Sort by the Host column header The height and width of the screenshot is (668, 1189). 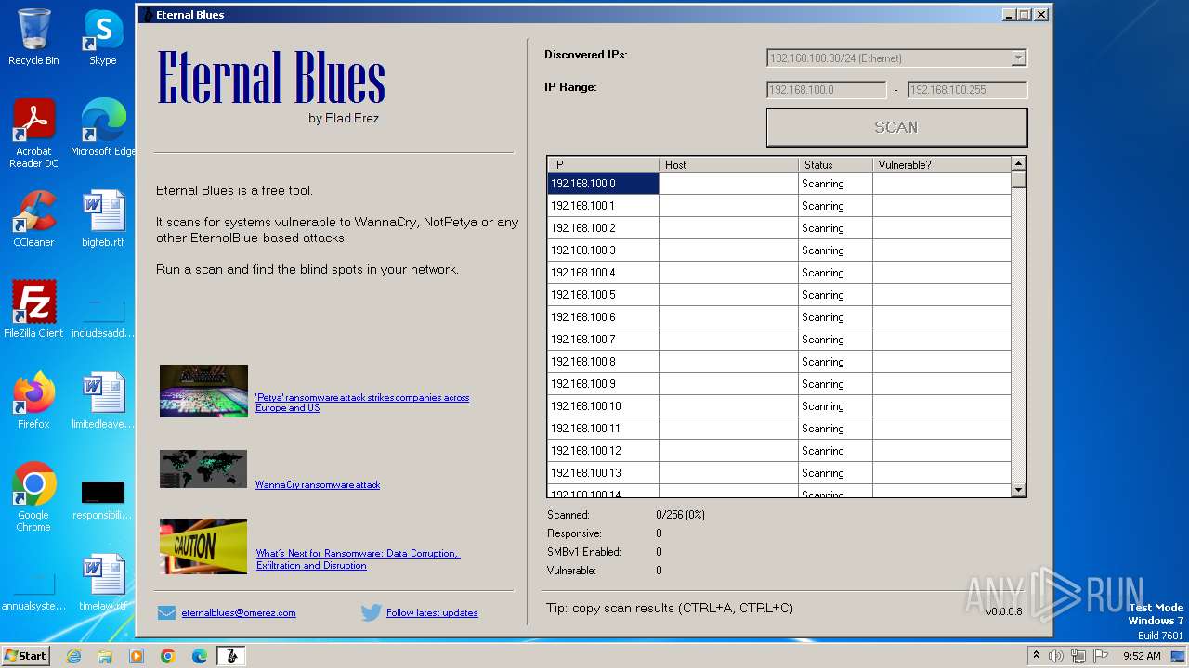coord(728,164)
